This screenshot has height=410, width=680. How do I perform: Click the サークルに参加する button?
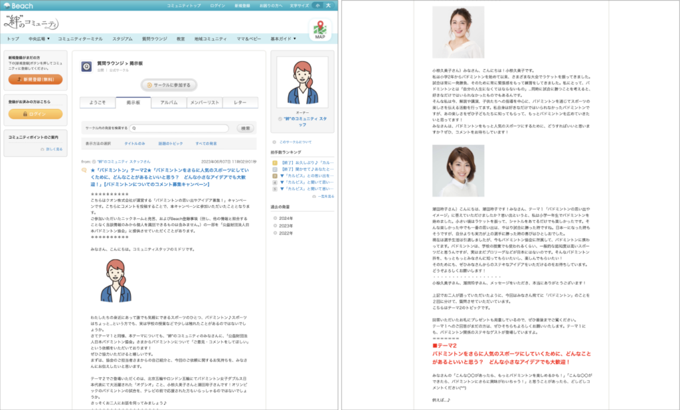tap(169, 85)
